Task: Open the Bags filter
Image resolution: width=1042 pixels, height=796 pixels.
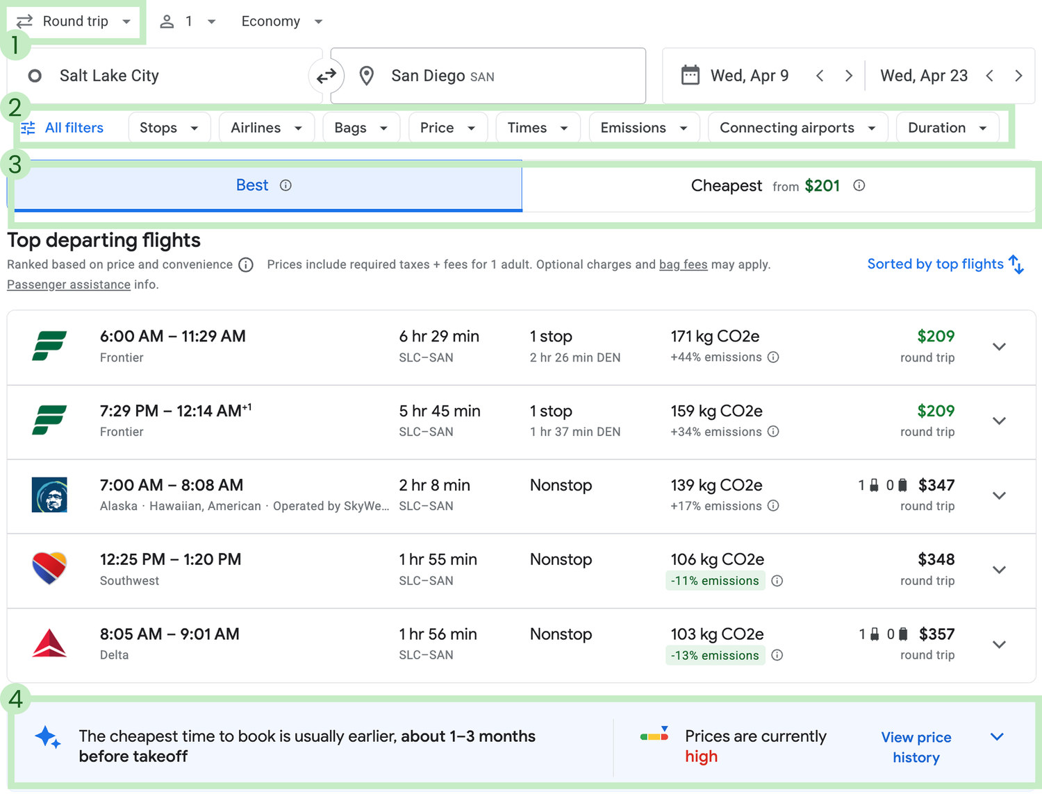Action: pyautogui.click(x=361, y=128)
